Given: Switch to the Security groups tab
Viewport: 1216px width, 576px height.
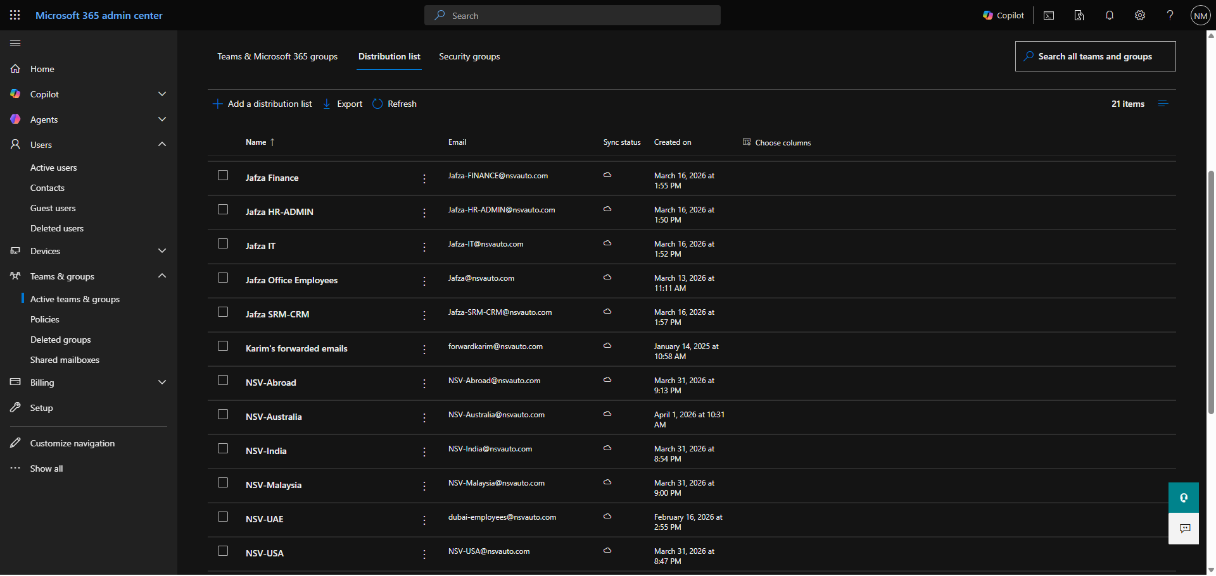Looking at the screenshot, I should tap(469, 56).
